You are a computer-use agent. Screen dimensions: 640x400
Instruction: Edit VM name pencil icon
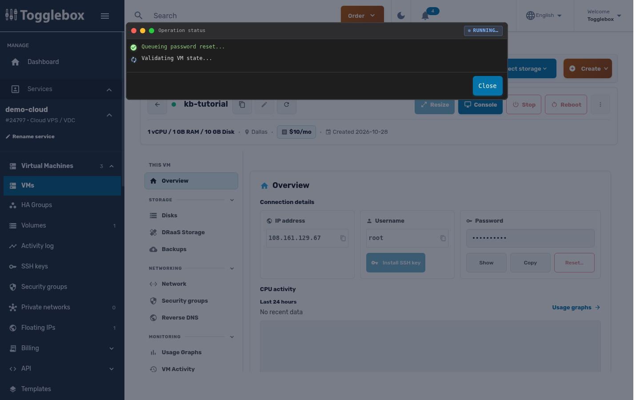coord(264,104)
